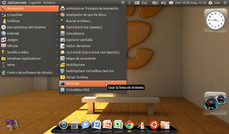This screenshot has width=229, height=134.
Task: Click the Ubuntu logo in top panel
Action: pos(4,3)
